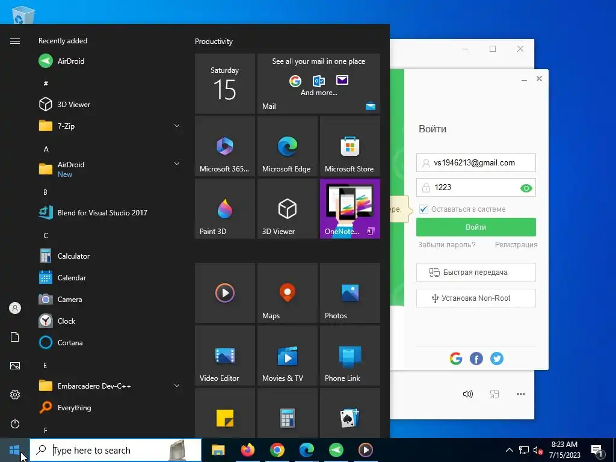Open the user account menu in Start

[x=15, y=308]
